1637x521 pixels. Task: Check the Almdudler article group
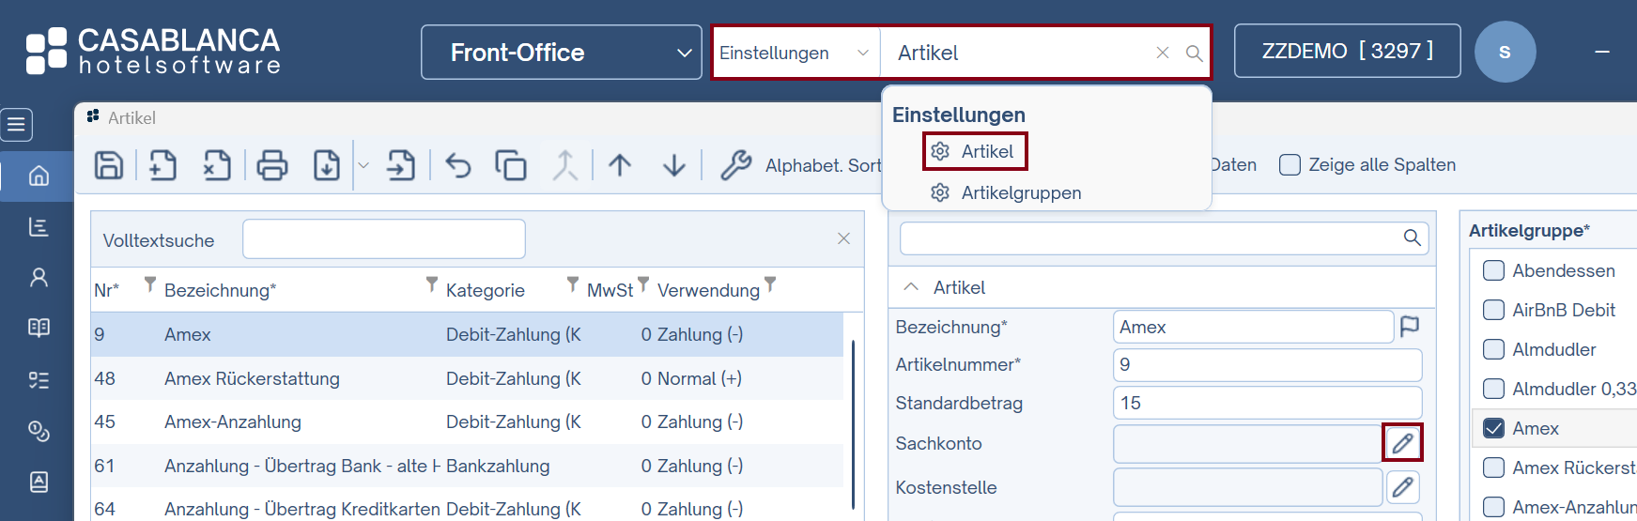[x=1493, y=349]
